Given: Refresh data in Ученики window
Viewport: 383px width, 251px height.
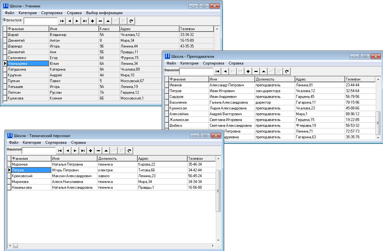Looking at the screenshot, I should pos(131,21).
